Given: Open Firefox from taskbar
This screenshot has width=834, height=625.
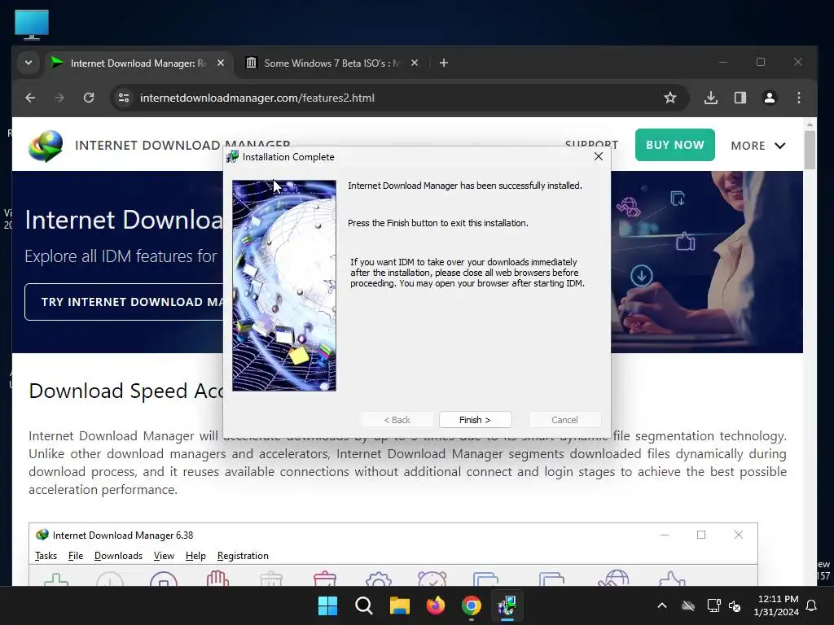Looking at the screenshot, I should point(436,605).
